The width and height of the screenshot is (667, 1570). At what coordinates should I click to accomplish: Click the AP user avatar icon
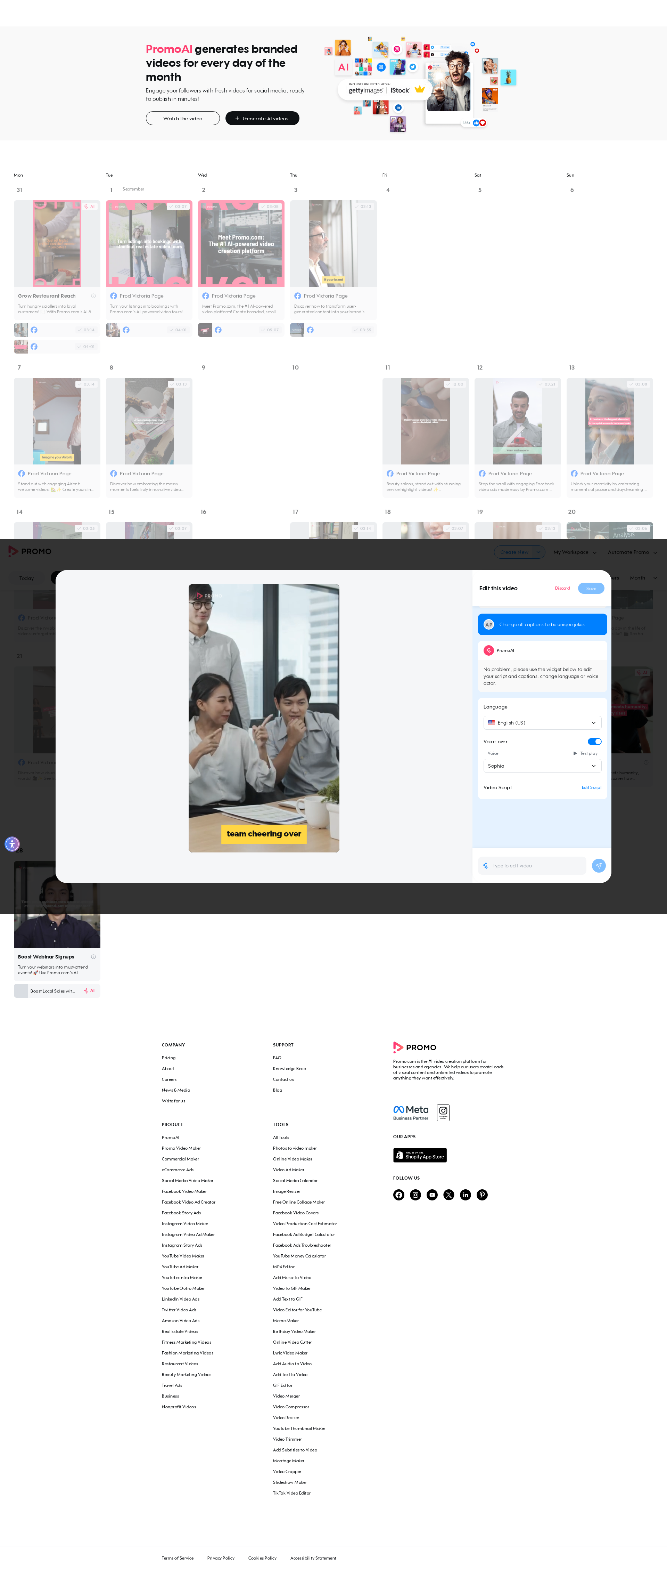pos(488,625)
